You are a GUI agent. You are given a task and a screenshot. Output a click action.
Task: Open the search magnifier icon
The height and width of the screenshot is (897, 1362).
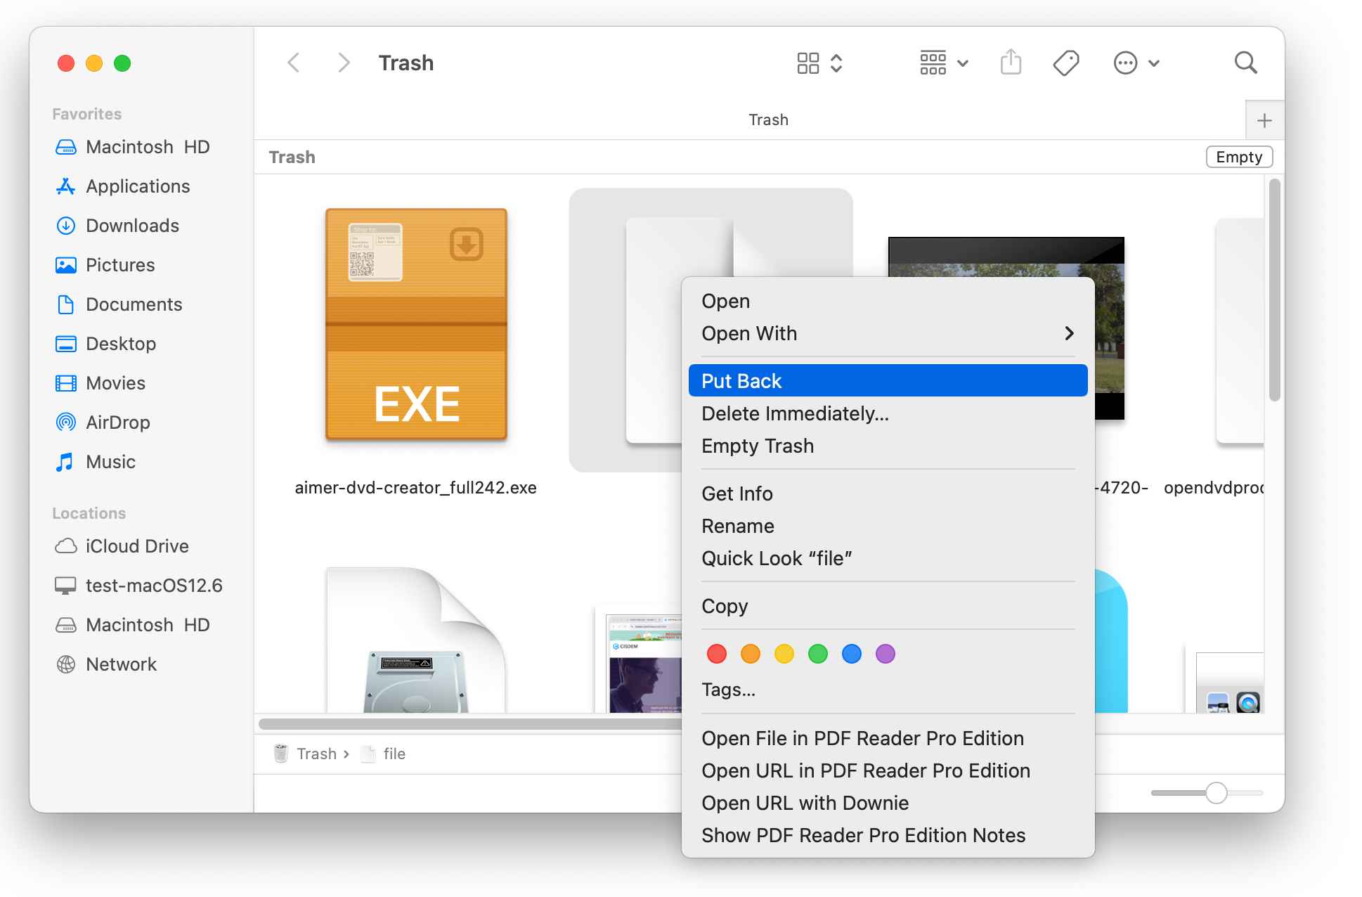click(x=1245, y=63)
